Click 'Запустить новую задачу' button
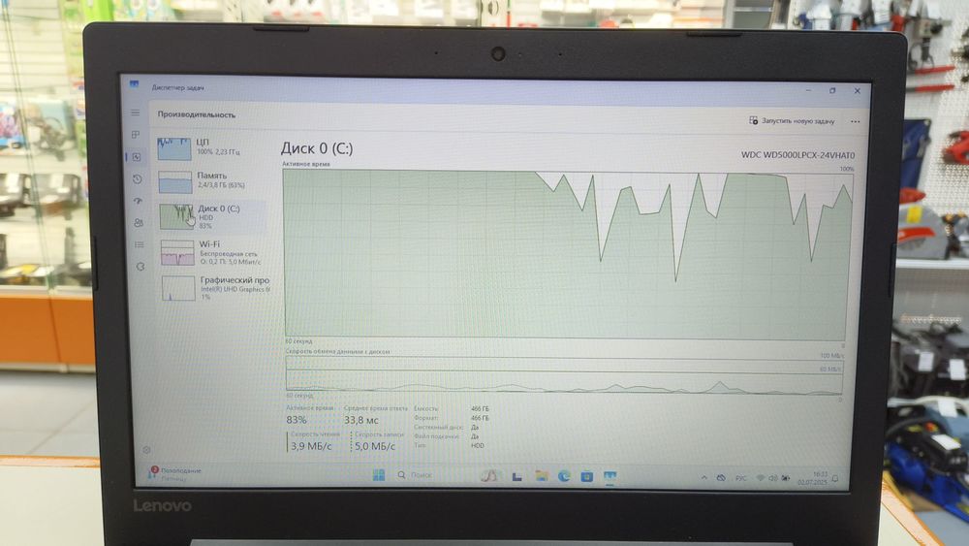 792,121
